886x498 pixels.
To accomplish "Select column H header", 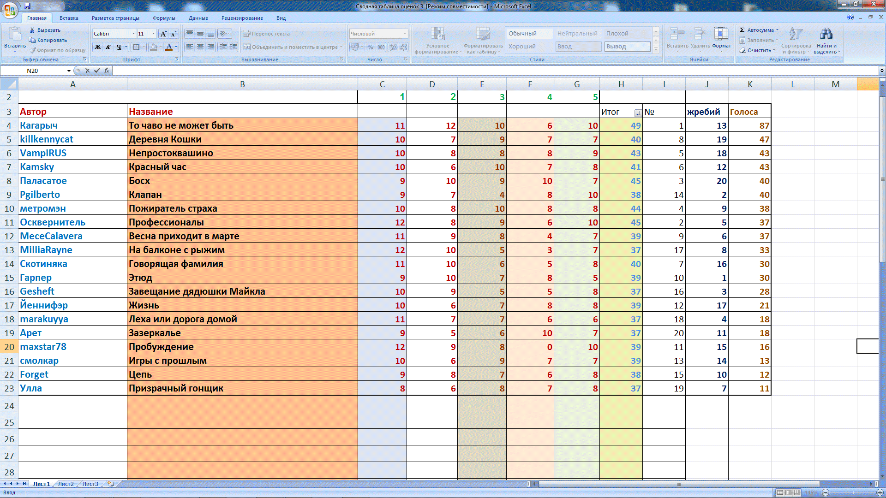I will 621,84.
